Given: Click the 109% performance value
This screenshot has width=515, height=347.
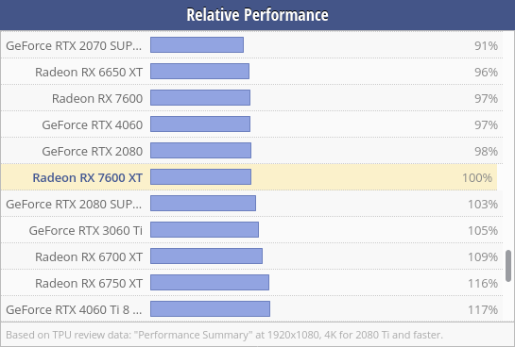Looking at the screenshot, I should click(483, 256).
